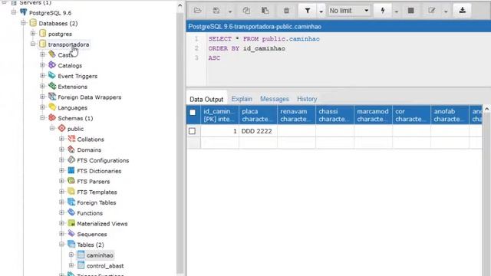Screen dimensions: 491x276
Task: Click the PostgreSQL 9.6-transportadora-public.caminhao title bar
Action: [x=338, y=27]
